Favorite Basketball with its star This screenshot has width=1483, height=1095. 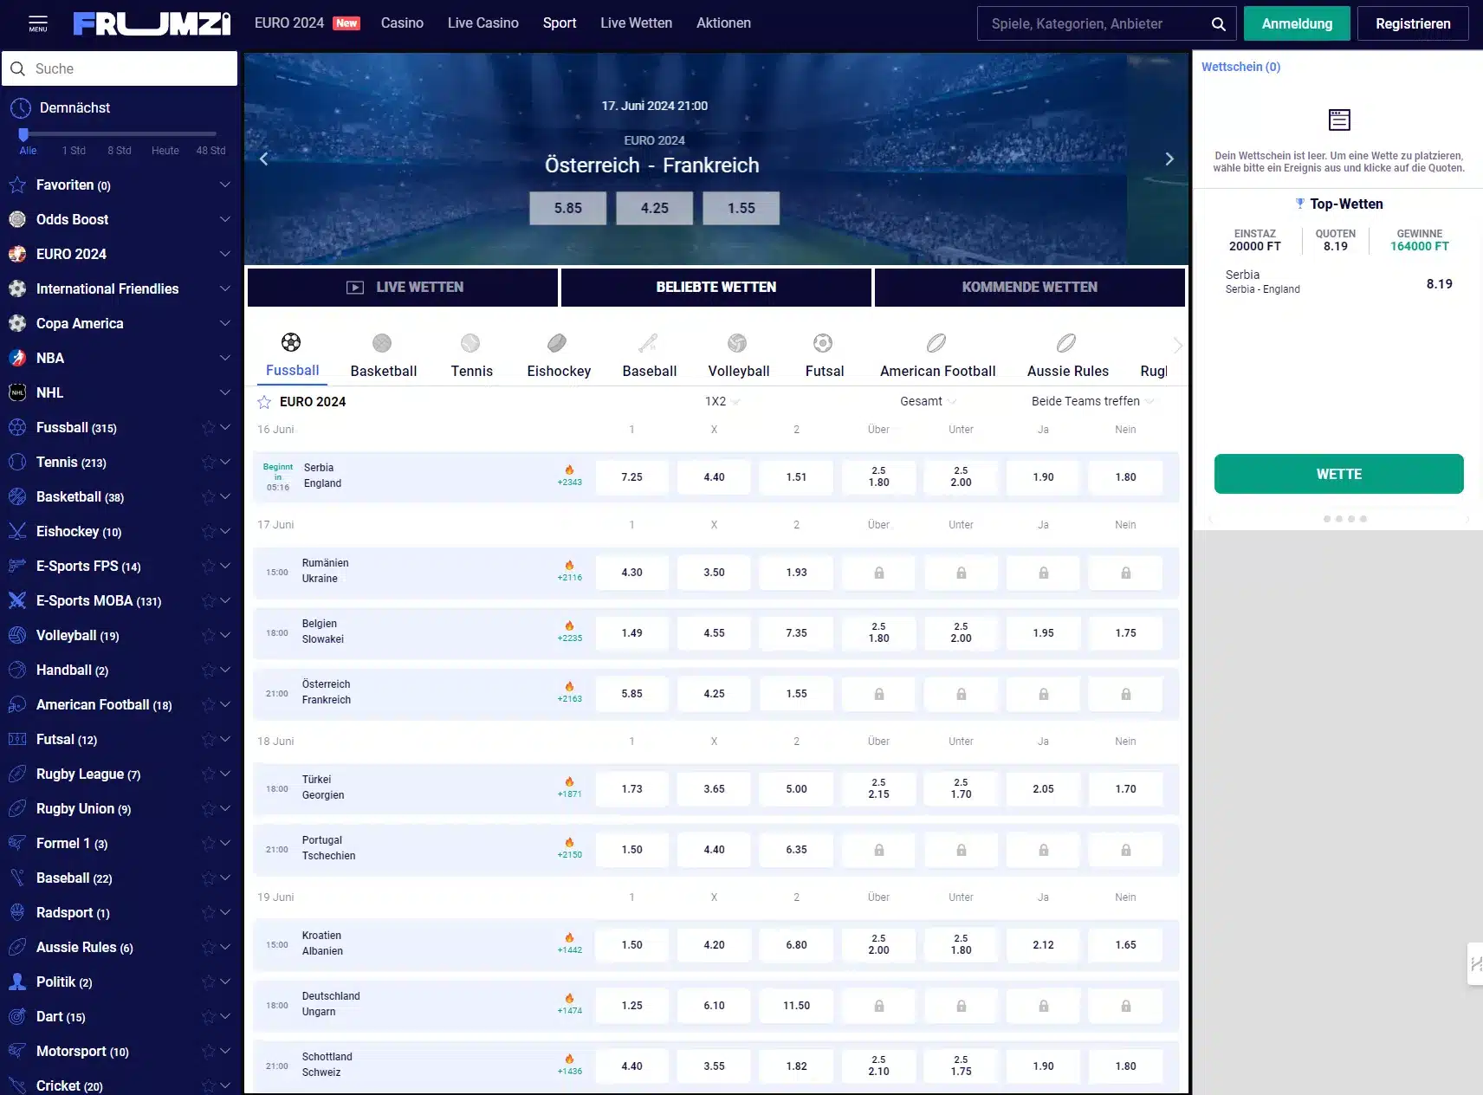208,496
